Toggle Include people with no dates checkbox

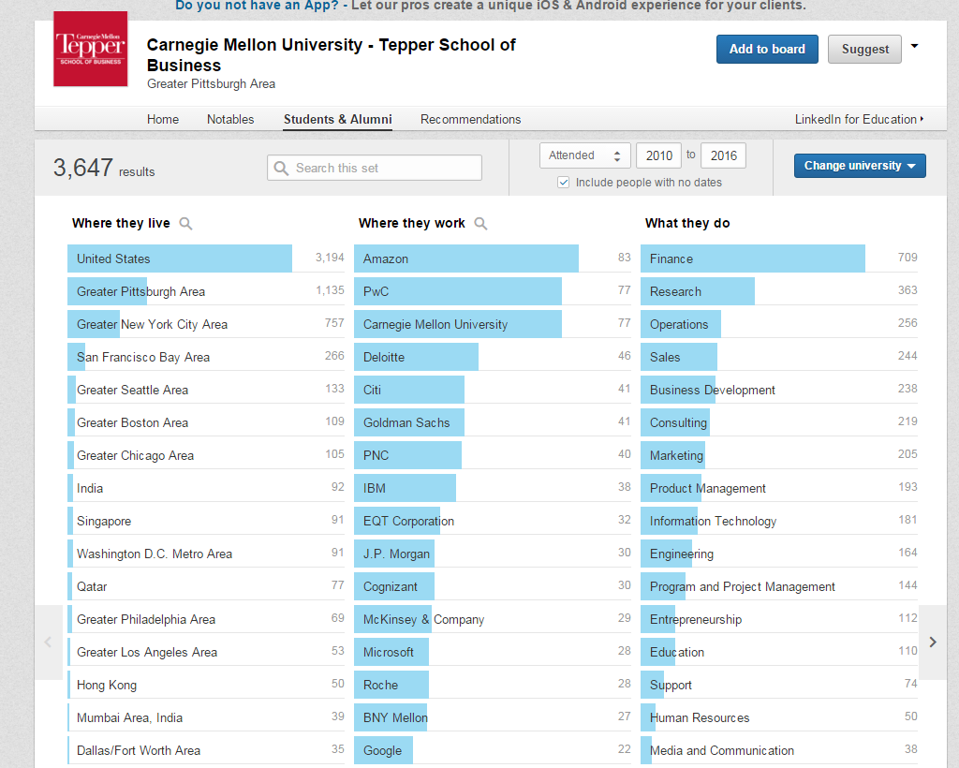point(563,183)
